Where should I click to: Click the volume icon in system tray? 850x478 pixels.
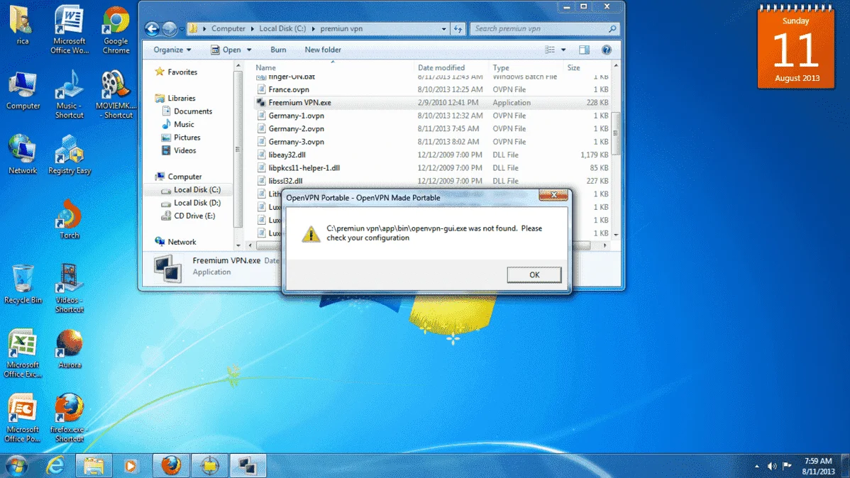772,466
